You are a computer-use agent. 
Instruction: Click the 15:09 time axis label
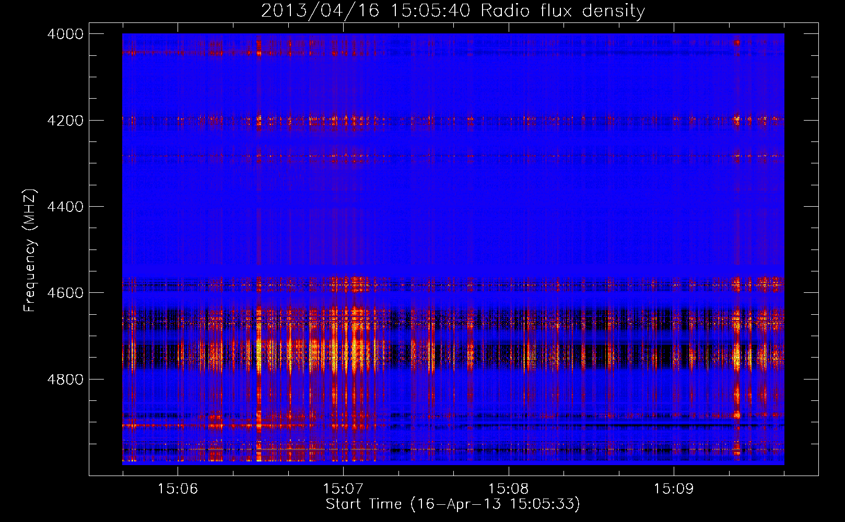coord(674,489)
